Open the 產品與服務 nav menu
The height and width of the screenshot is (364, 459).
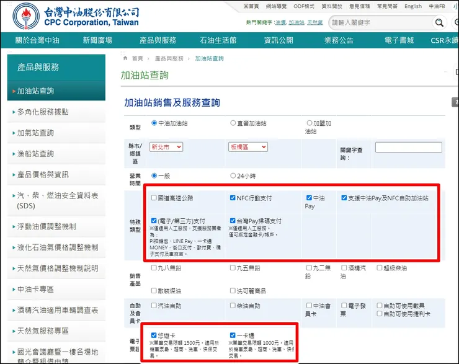pyautogui.click(x=158, y=40)
